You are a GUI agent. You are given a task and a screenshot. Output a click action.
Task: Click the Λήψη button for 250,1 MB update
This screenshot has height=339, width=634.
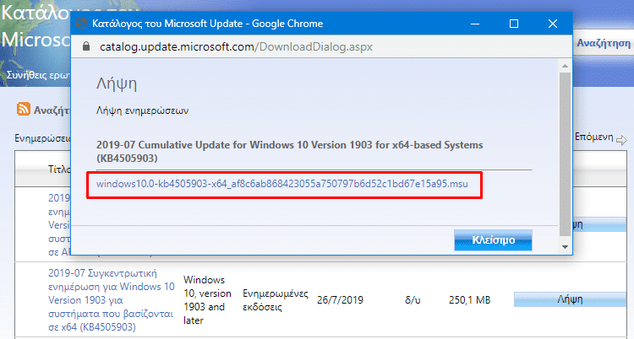(x=570, y=299)
